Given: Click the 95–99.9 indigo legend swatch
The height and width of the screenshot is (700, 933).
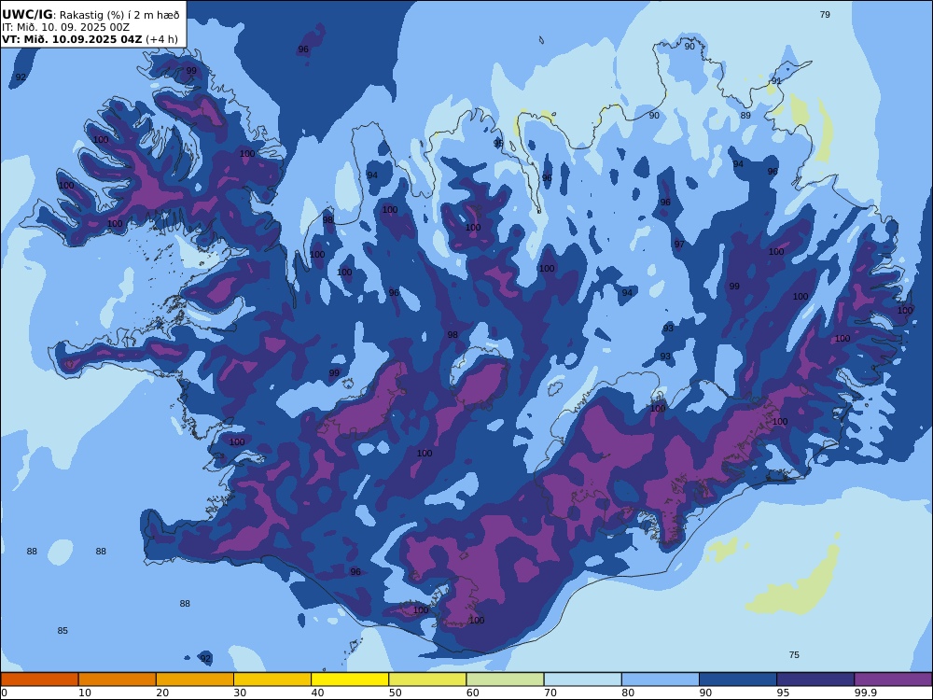Looking at the screenshot, I should click(815, 679).
